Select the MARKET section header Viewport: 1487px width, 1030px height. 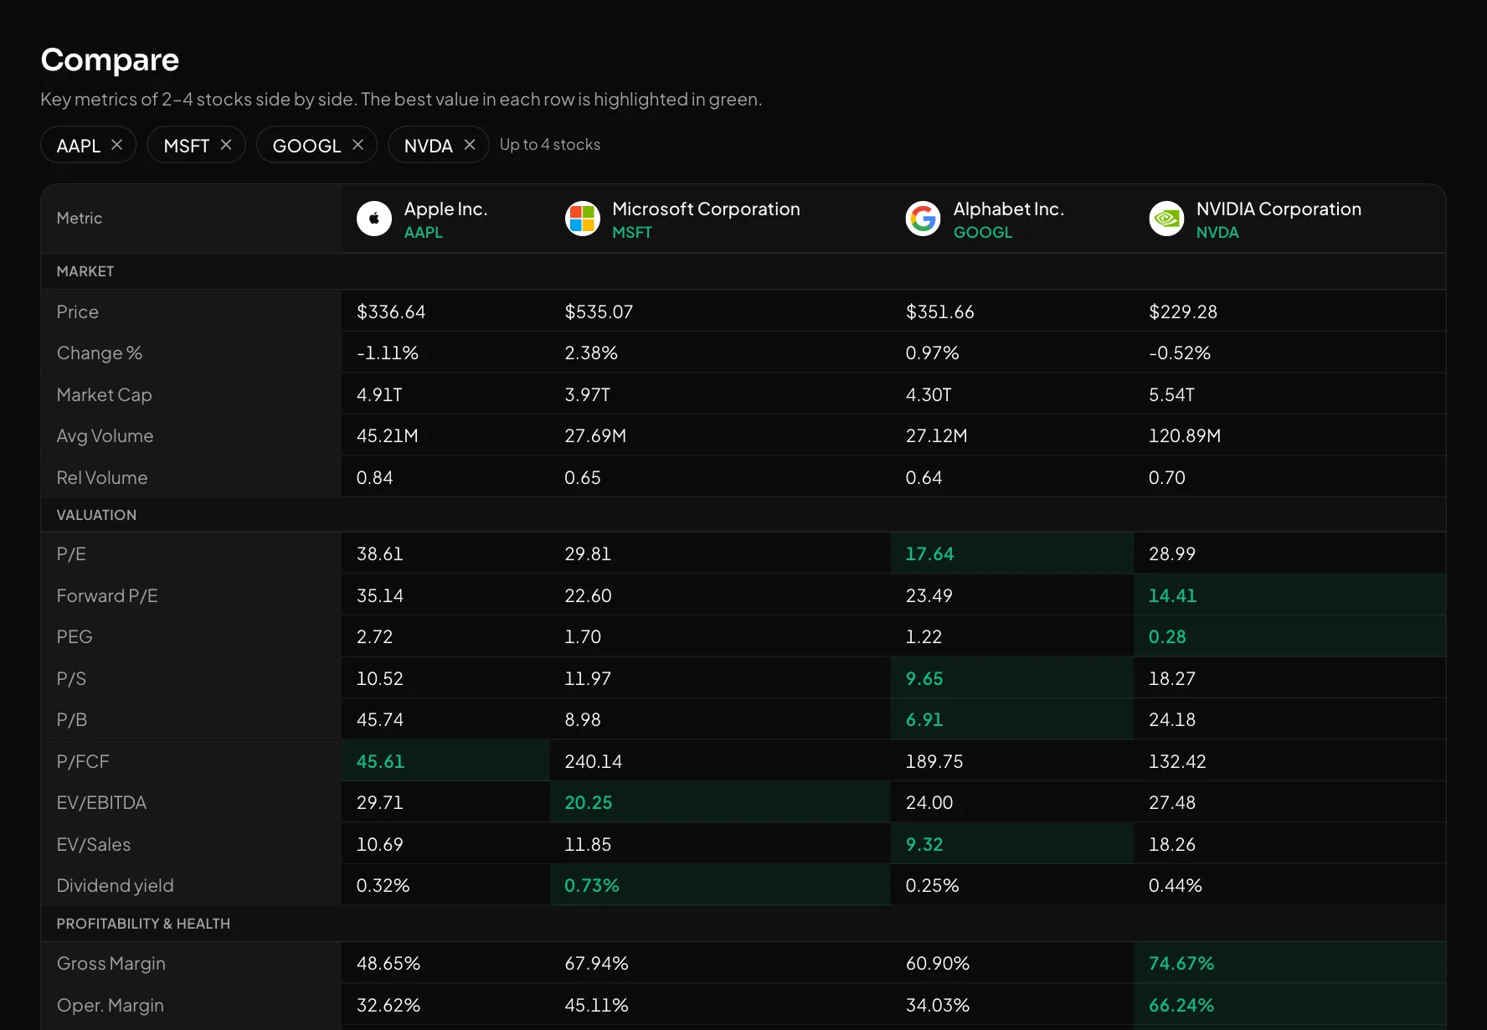pos(85,271)
